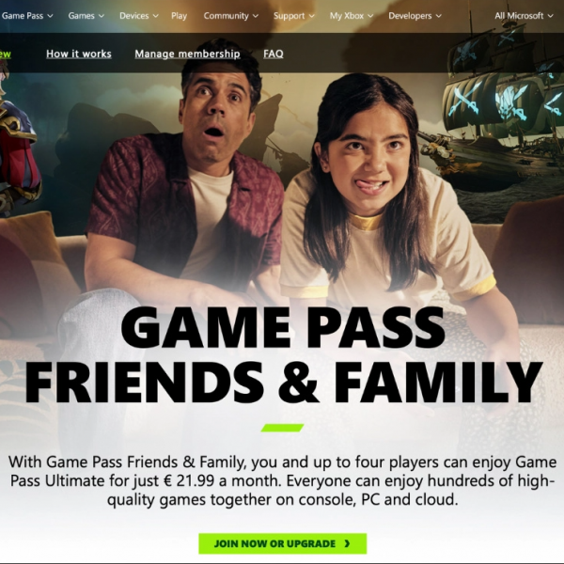Viewport: 564px width, 564px height.
Task: Open the Manage membership link
Action: click(187, 54)
